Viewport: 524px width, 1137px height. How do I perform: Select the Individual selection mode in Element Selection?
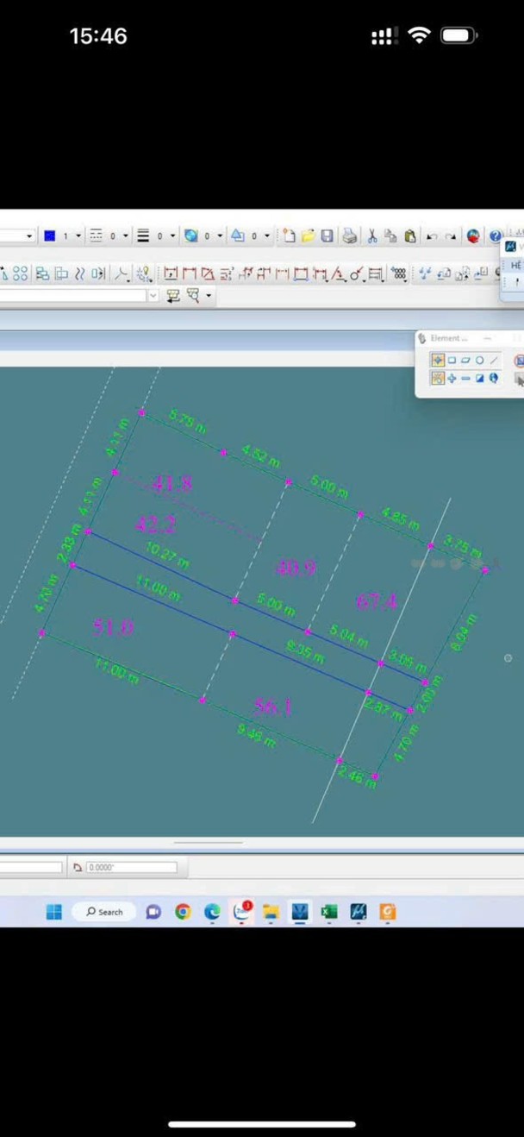[438, 360]
